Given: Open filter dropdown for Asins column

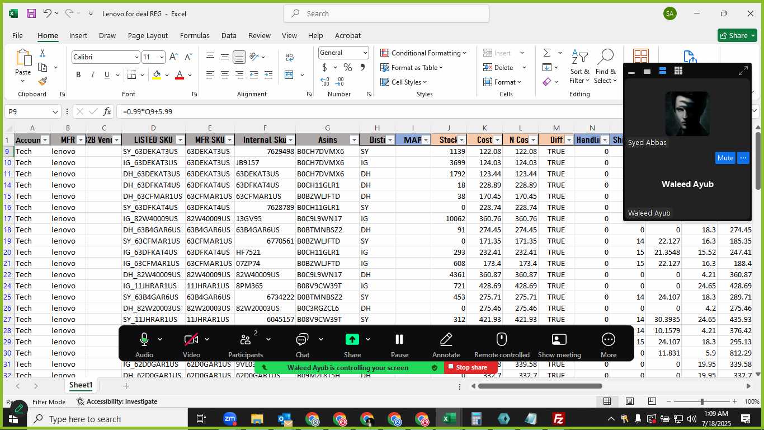Looking at the screenshot, I should point(353,140).
